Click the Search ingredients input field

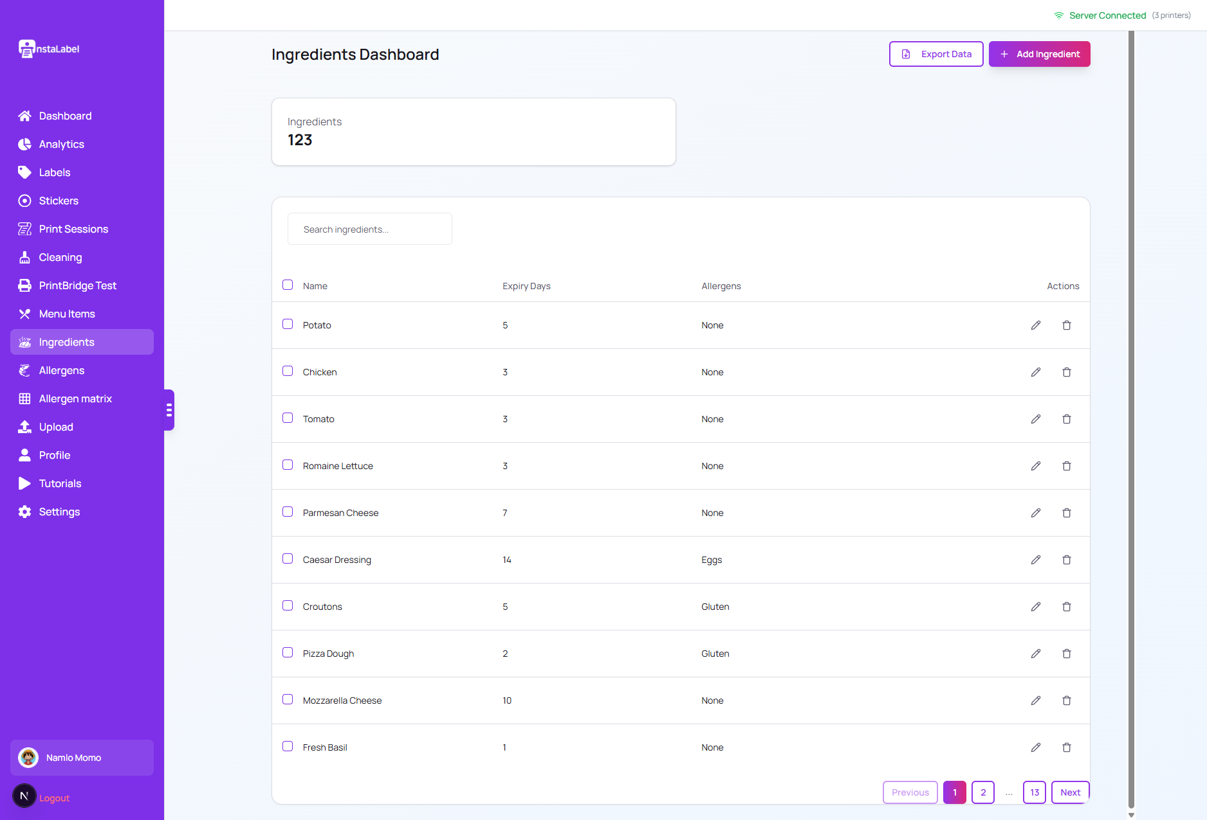point(370,229)
